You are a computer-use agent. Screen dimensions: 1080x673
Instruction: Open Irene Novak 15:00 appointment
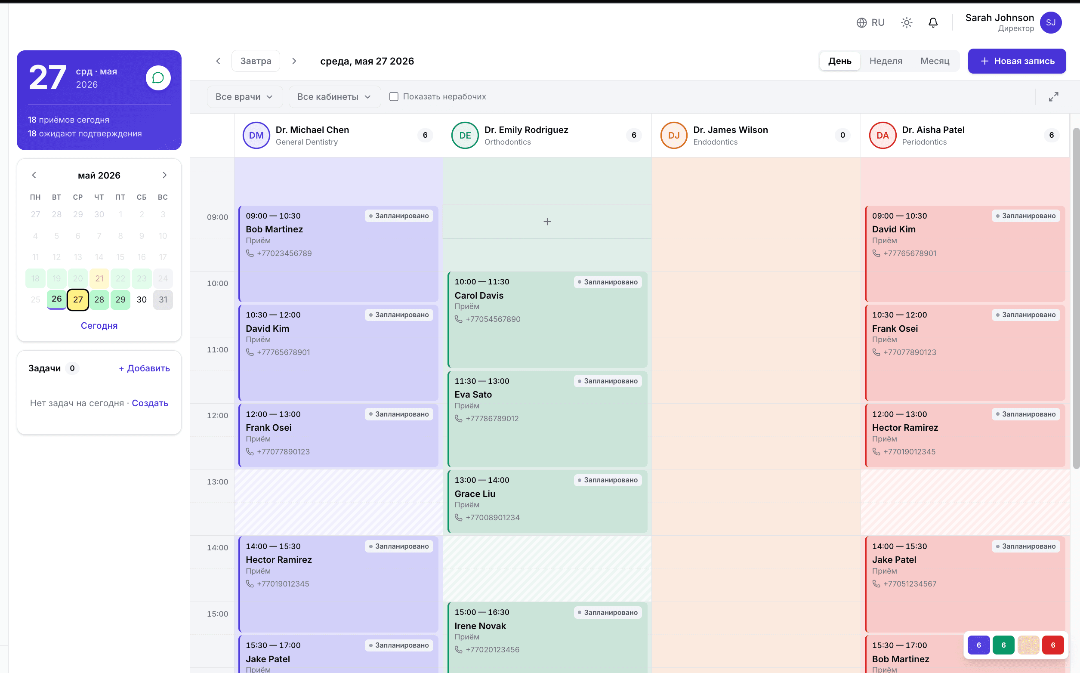point(547,637)
